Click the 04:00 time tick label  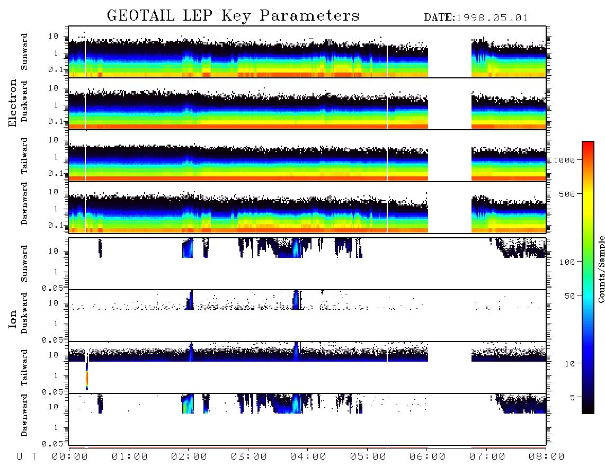[308, 457]
